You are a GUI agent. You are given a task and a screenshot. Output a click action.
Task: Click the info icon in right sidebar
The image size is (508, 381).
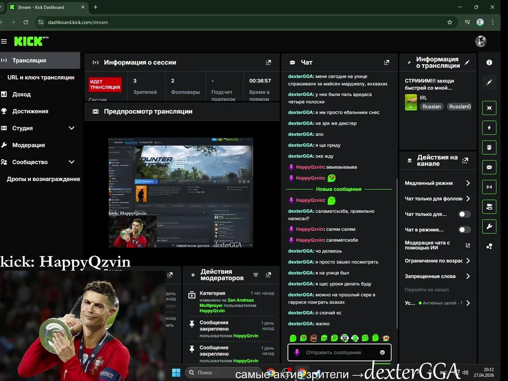[489, 62]
